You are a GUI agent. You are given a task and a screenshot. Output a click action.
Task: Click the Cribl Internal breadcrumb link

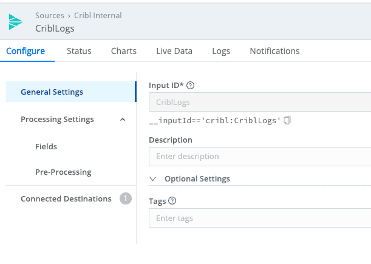[98, 15]
